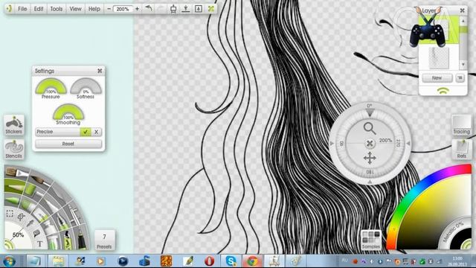The width and height of the screenshot is (476, 268).
Task: Select the lower layer thumbnail in Layers panel
Action: [x=439, y=58]
